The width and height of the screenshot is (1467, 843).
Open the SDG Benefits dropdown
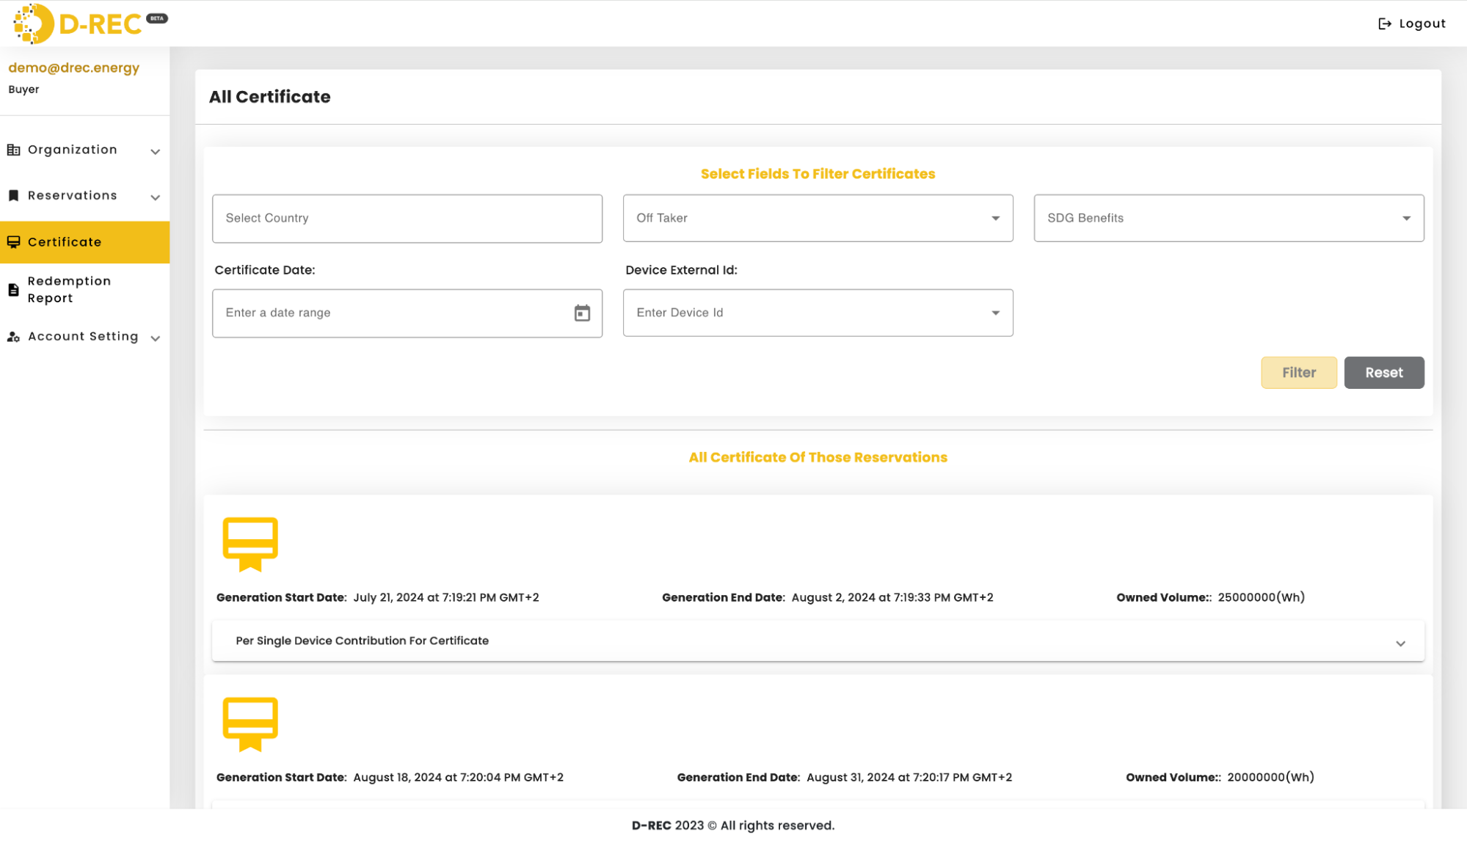click(1228, 218)
